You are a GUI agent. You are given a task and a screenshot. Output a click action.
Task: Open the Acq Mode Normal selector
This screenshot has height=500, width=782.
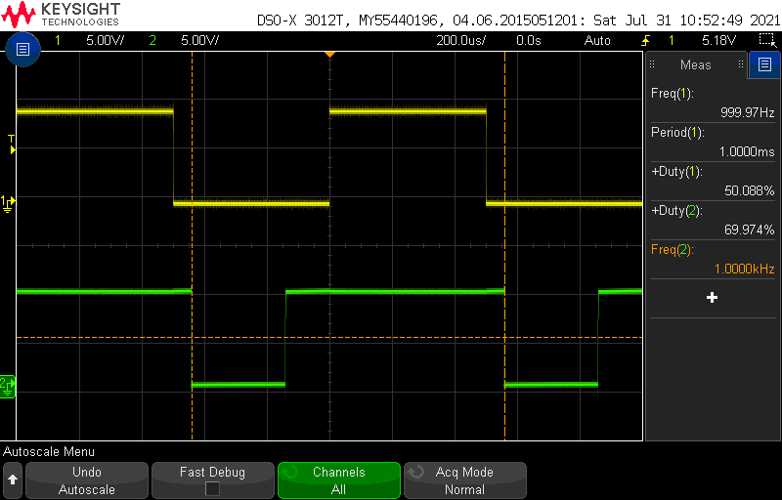(464, 480)
